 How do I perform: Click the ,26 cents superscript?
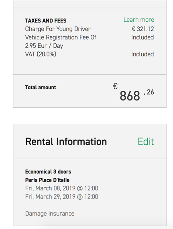point(149,92)
